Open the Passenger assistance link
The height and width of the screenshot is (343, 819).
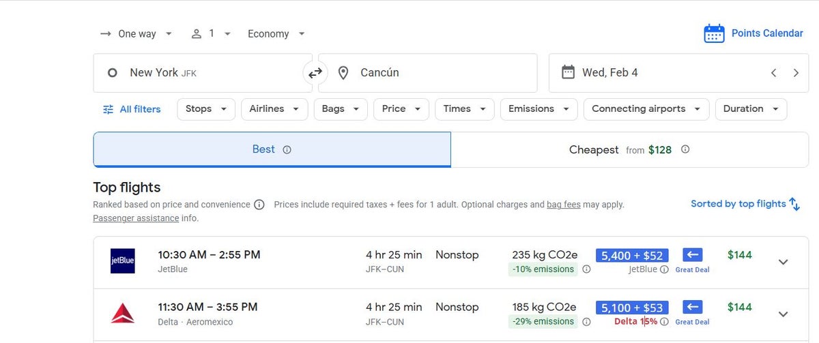tap(136, 218)
